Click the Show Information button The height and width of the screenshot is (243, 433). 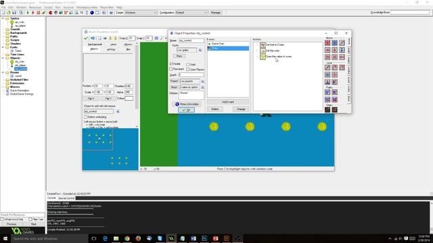187,104
